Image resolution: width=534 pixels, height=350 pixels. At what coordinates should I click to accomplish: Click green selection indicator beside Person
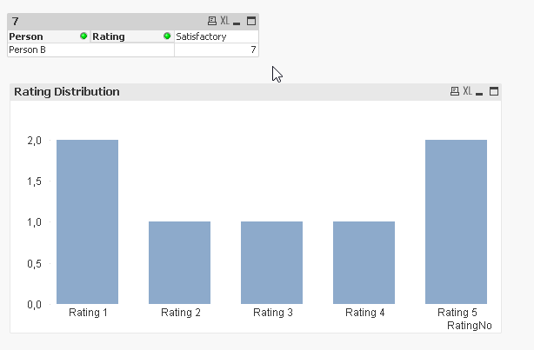(x=83, y=36)
